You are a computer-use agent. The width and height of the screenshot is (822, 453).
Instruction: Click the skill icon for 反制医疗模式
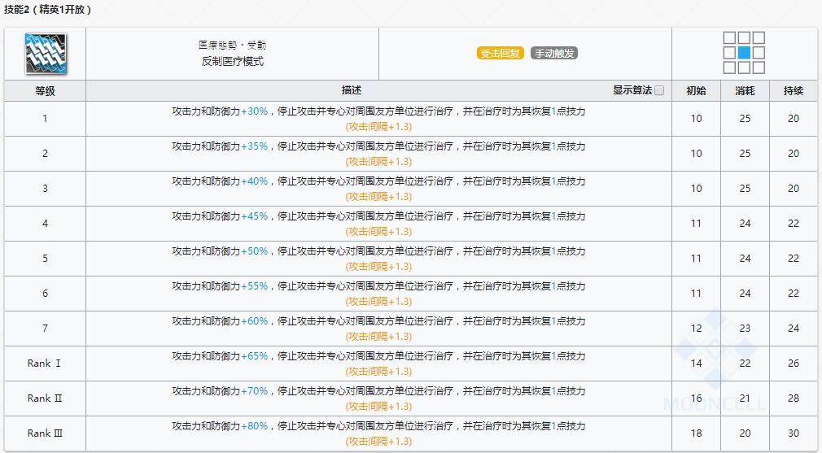46,54
